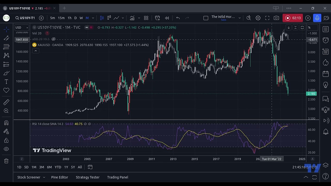This screenshot has height=186, width=331.
Task: Open the calendar panel
Action: coord(326,74)
